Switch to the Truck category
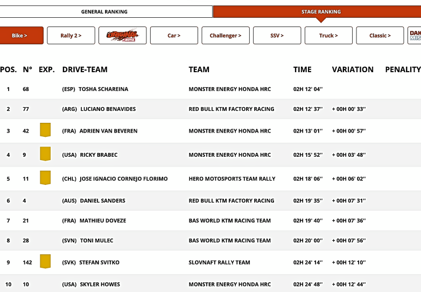 [x=328, y=36]
